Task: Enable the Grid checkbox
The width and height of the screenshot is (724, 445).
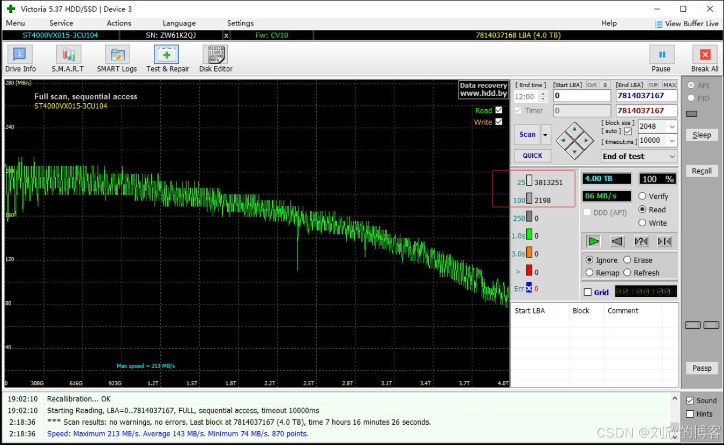Action: click(588, 292)
